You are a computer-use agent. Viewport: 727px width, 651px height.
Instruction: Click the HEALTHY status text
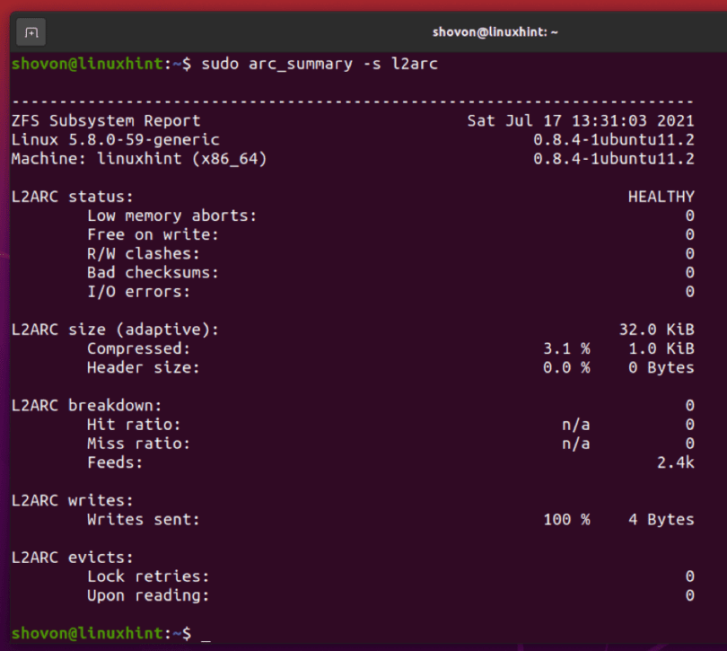coord(661,197)
